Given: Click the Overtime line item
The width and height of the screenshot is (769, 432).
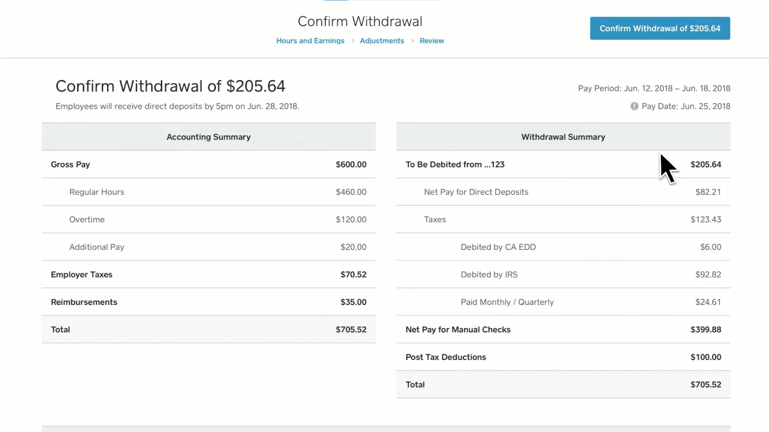Looking at the screenshot, I should coord(208,219).
